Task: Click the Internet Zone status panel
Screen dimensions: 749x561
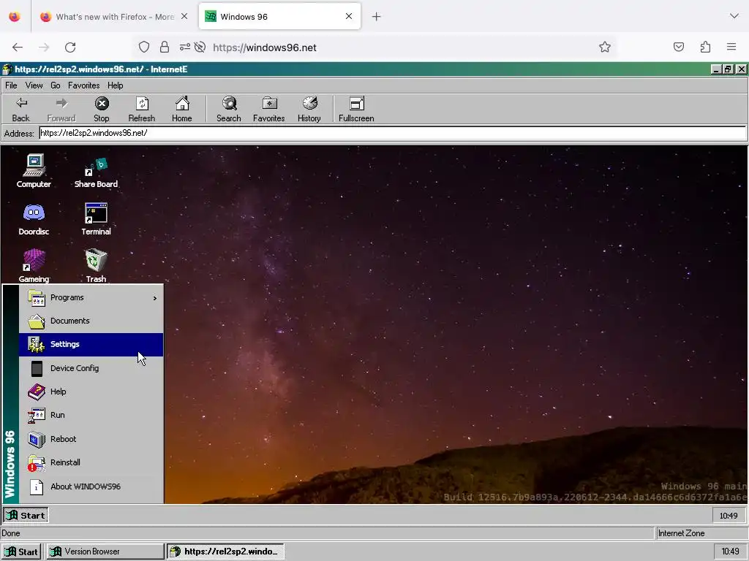Action: pos(701,533)
